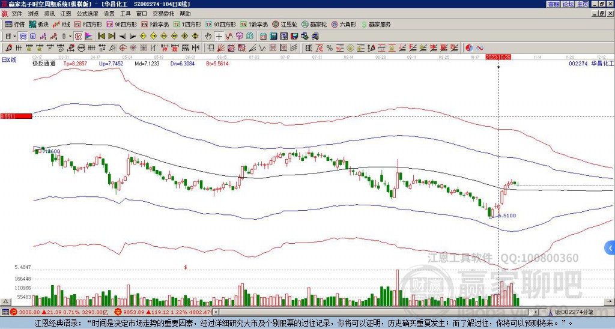
Task: Open the 9P四方形 tool
Action: [x=121, y=24]
